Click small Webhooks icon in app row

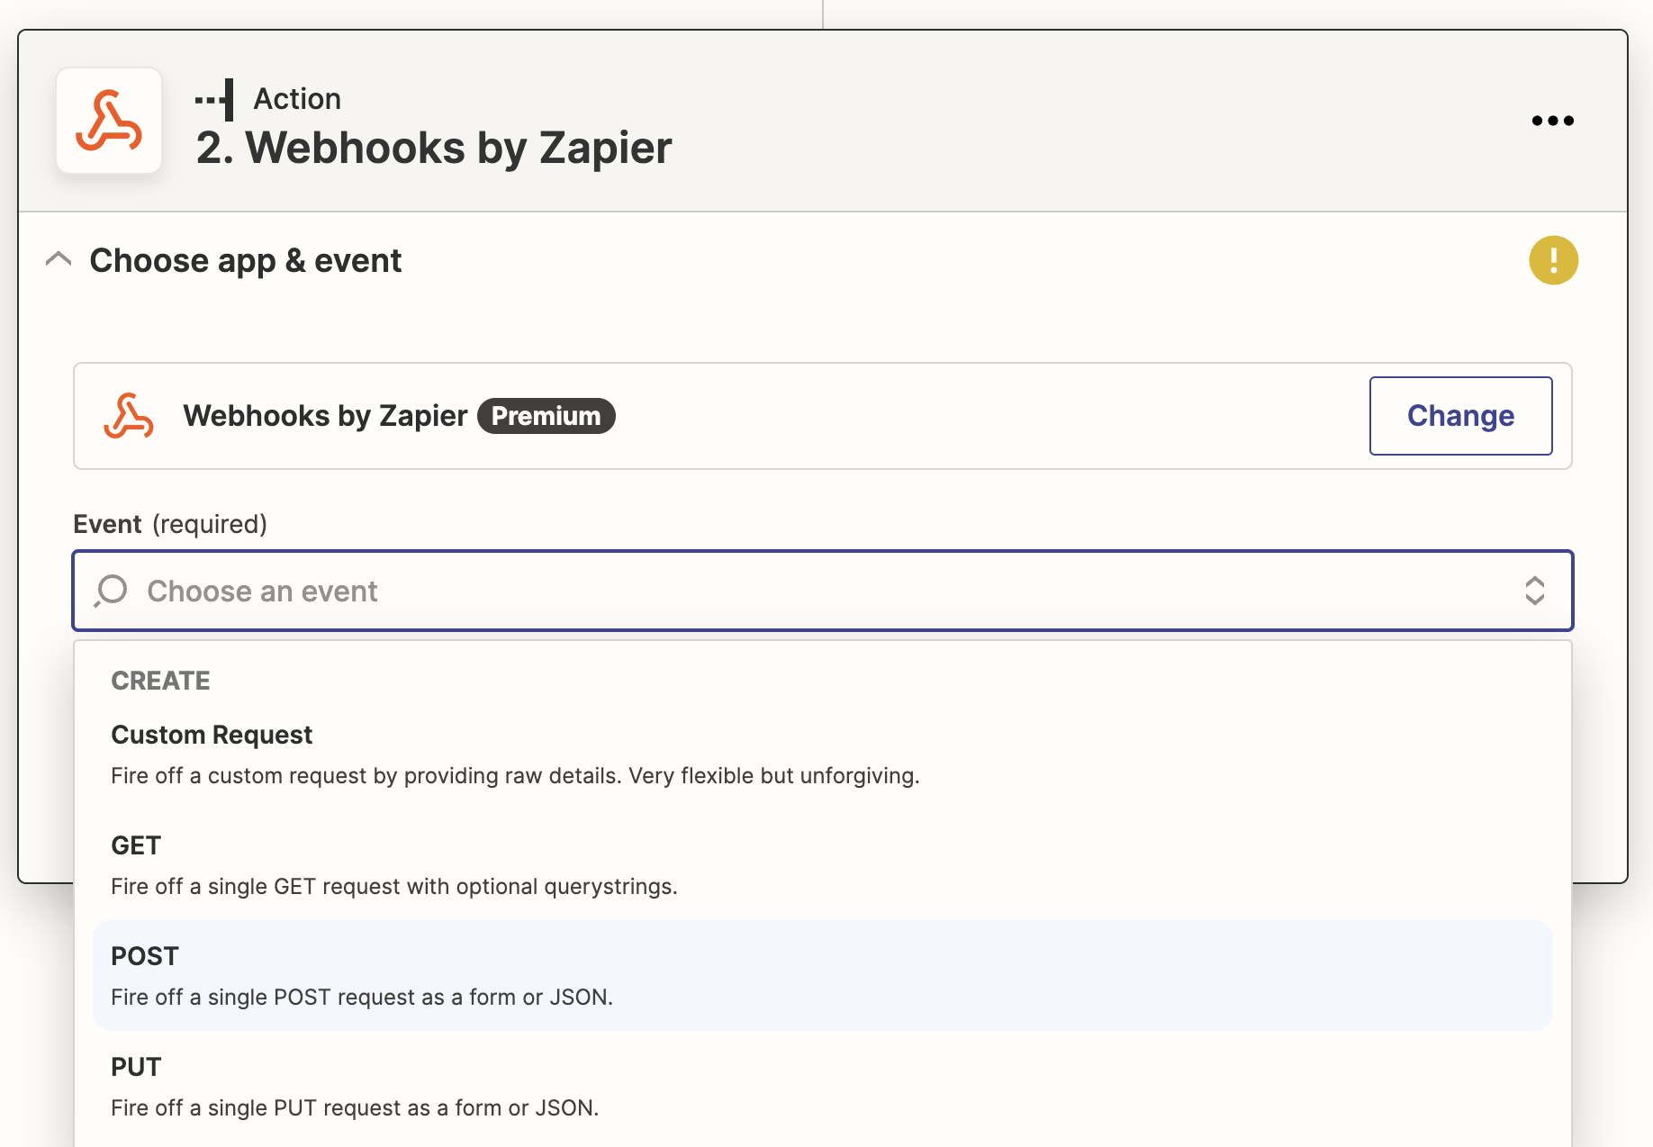tap(129, 416)
